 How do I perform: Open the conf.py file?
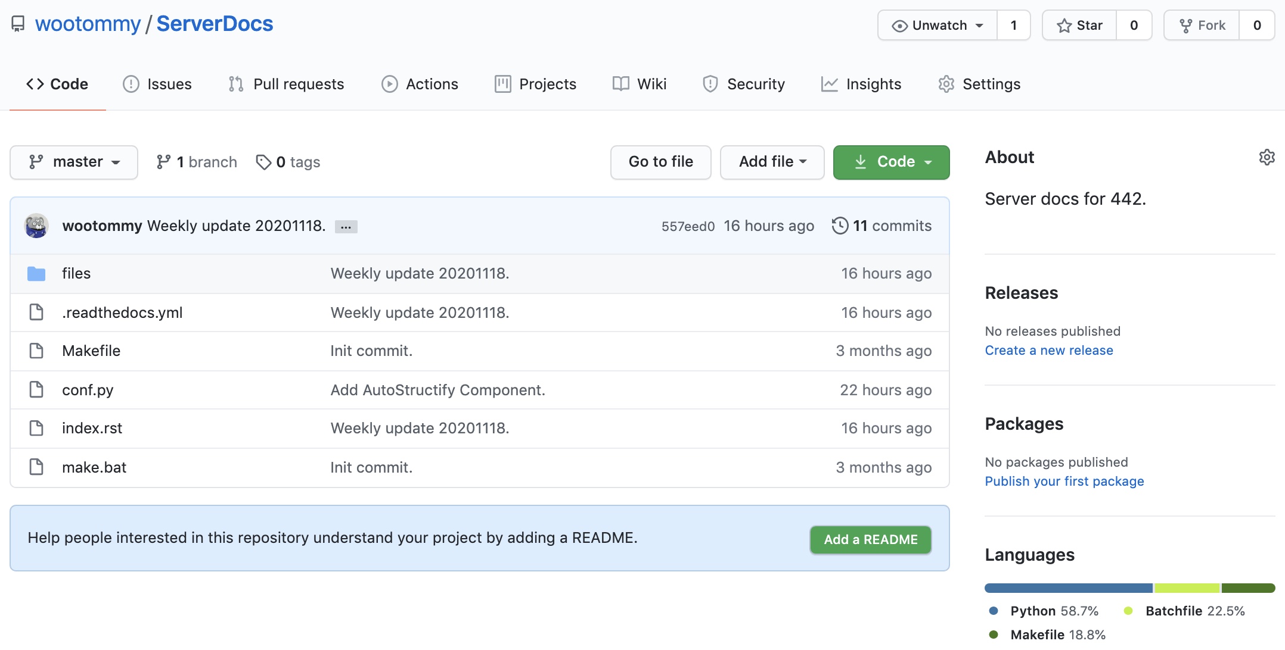(88, 390)
